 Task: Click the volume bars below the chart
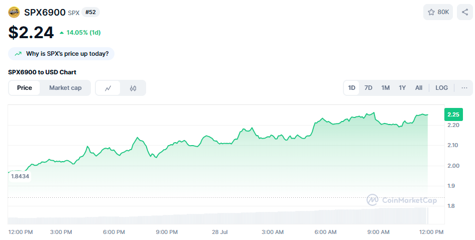217,217
